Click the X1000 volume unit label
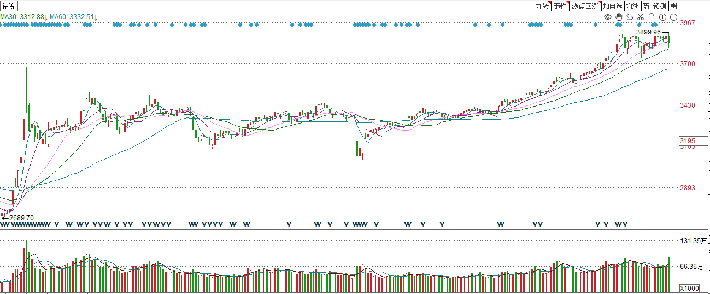This screenshot has height=294, width=710. 689,288
